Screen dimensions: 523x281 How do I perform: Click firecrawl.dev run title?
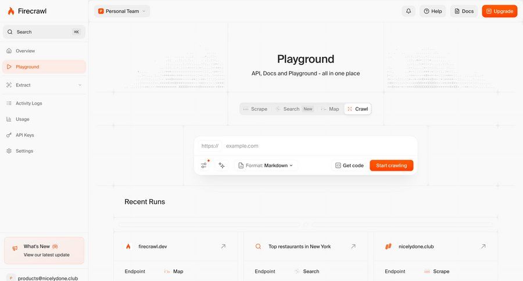[153, 247]
